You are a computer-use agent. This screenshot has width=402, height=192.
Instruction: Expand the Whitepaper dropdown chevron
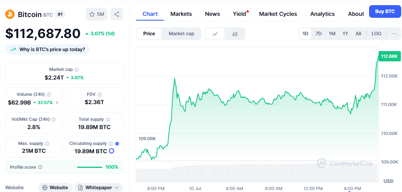click(117, 188)
